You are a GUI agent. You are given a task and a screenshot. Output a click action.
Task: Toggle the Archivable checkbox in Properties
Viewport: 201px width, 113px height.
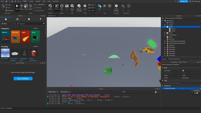coord(183,71)
